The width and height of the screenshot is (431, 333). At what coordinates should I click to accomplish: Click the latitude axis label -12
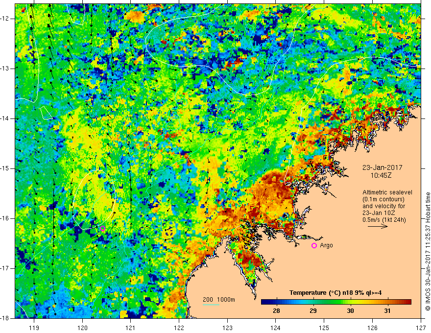click(x=5, y=19)
